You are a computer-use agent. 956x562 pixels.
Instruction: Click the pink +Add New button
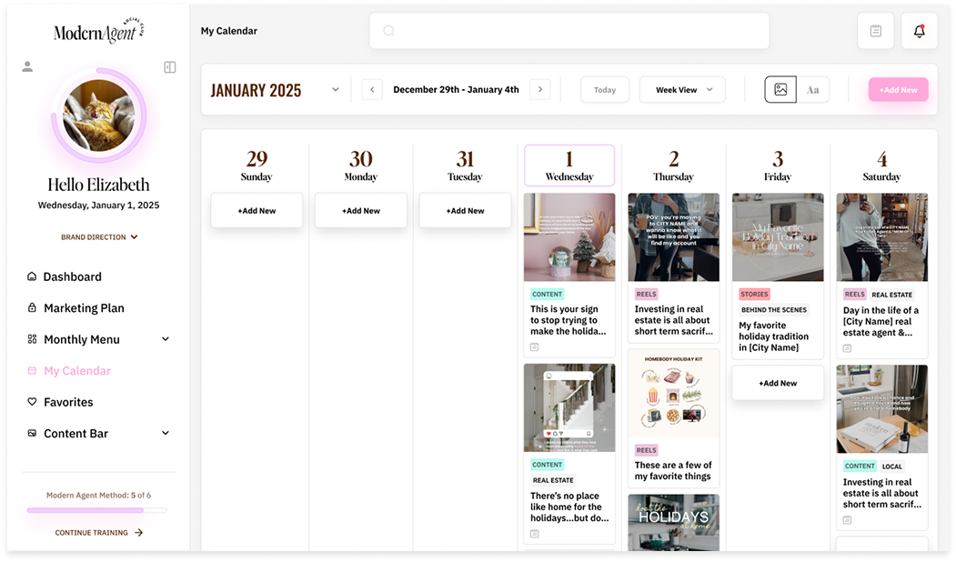click(x=898, y=89)
